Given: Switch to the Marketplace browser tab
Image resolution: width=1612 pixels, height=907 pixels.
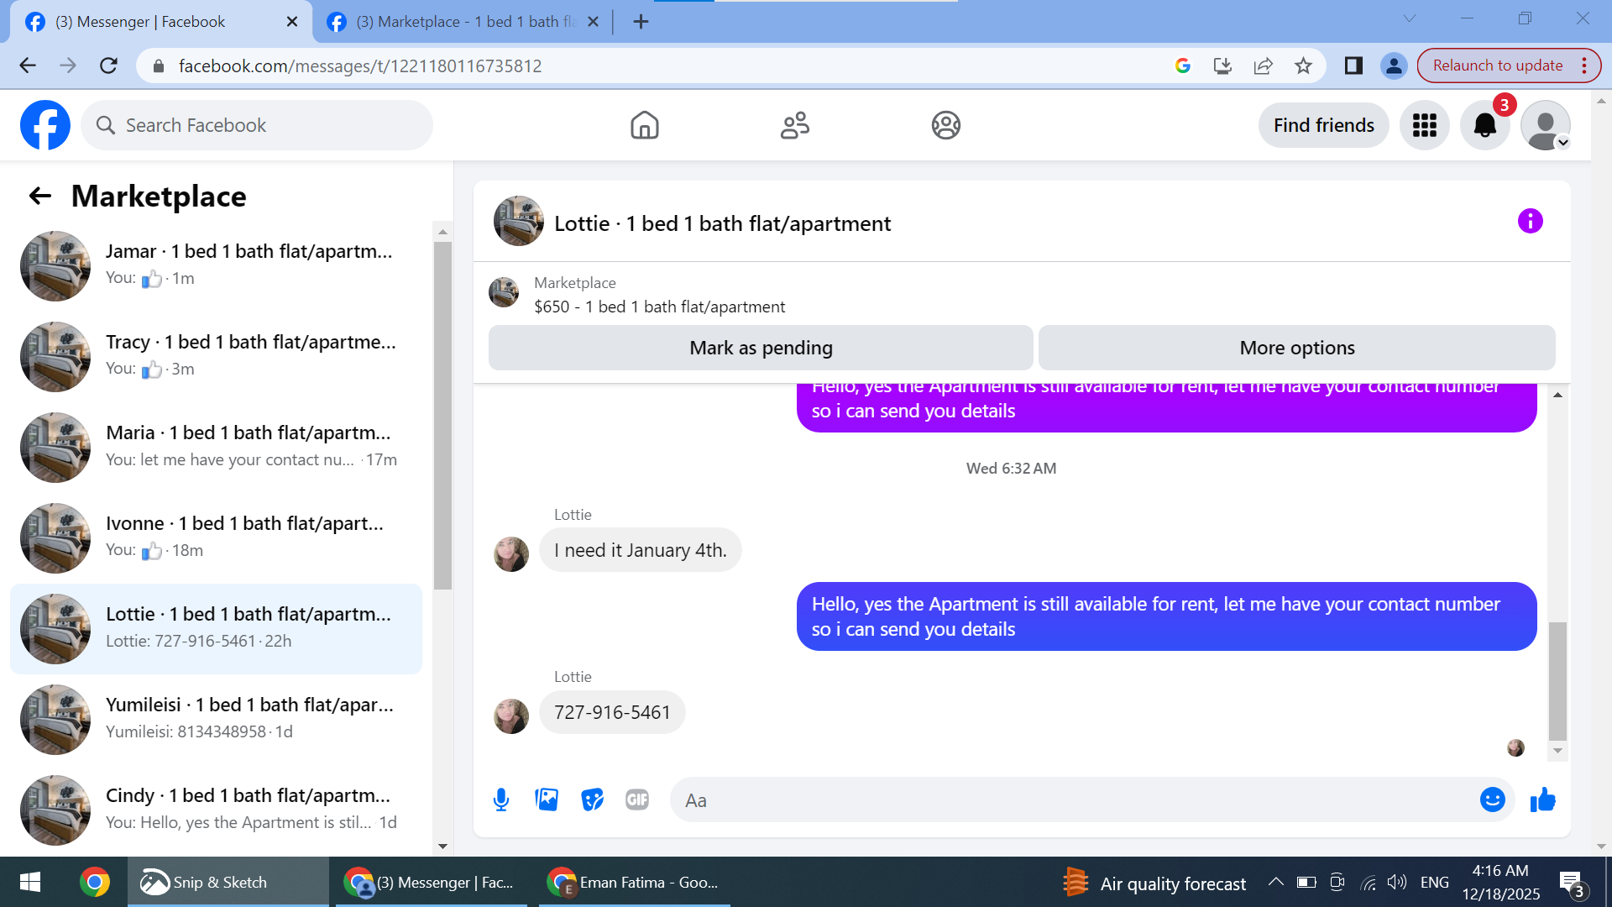Looking at the screenshot, I should click(463, 22).
